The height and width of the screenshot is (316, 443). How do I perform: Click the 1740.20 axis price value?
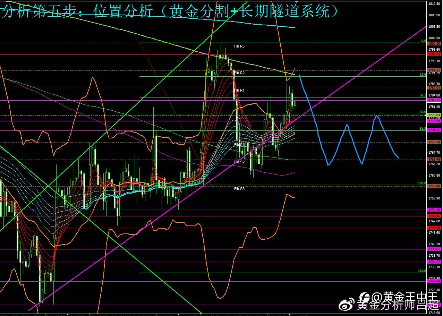(x=435, y=244)
